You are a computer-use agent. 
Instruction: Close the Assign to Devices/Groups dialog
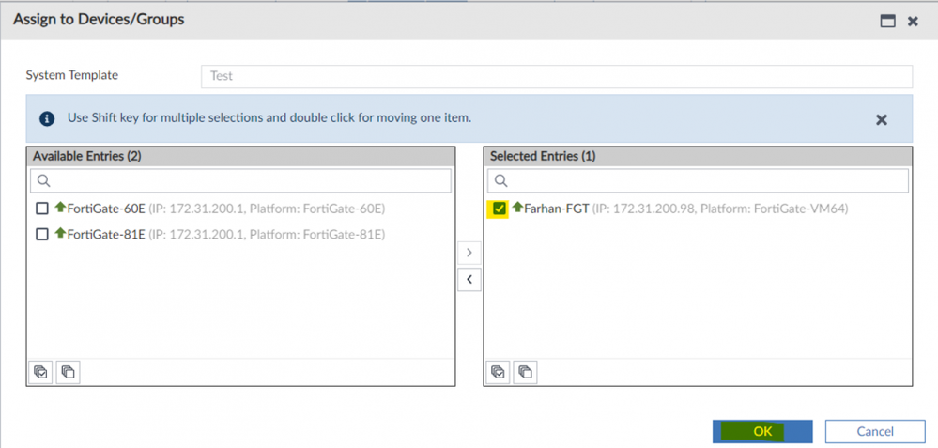[913, 21]
